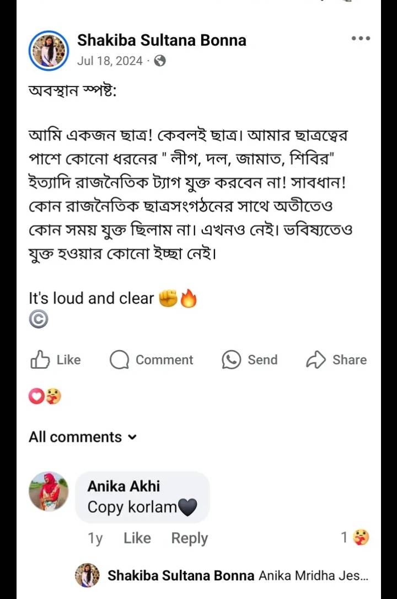Click the copyright symbol under the post
The width and height of the screenshot is (397, 599).
tap(39, 319)
